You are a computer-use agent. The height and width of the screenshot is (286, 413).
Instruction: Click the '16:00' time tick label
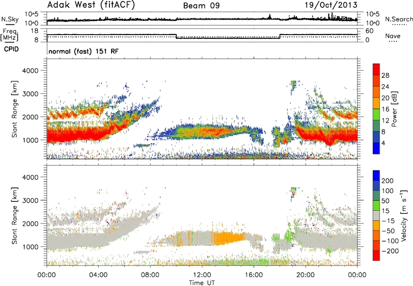pyautogui.click(x=253, y=275)
